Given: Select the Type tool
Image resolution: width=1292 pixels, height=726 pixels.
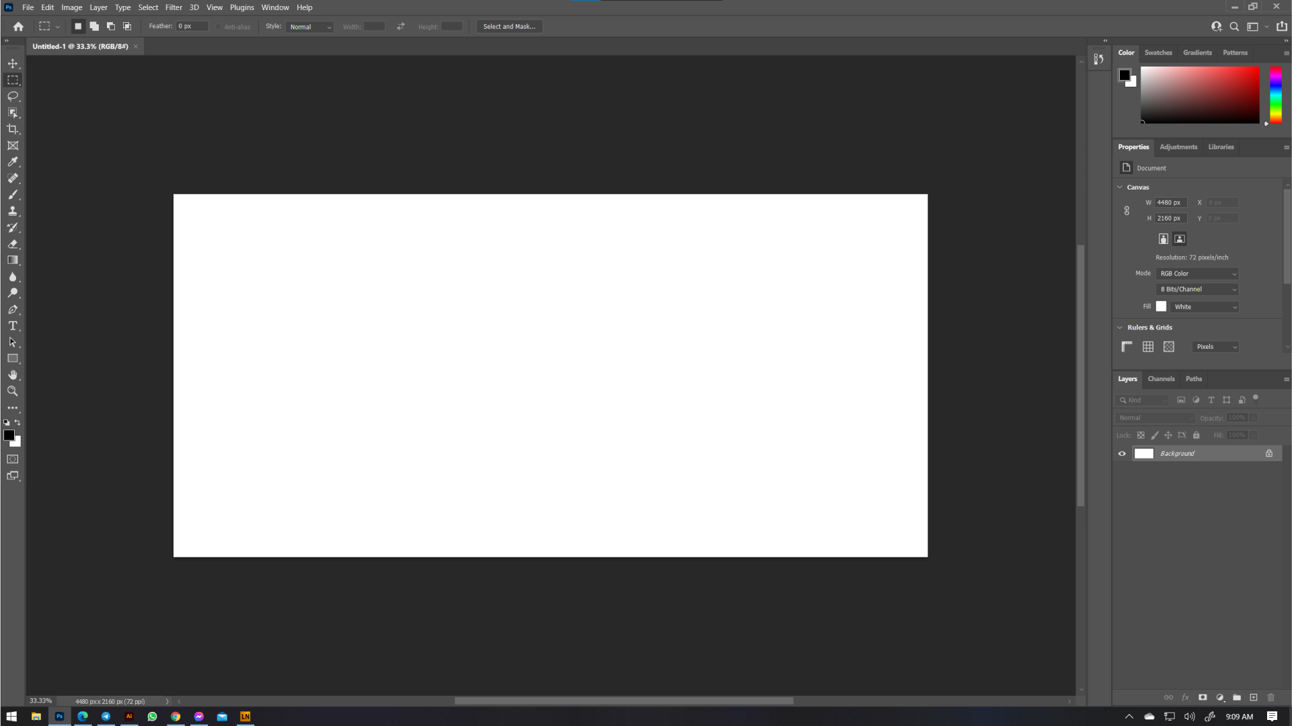Looking at the screenshot, I should pyautogui.click(x=13, y=325).
